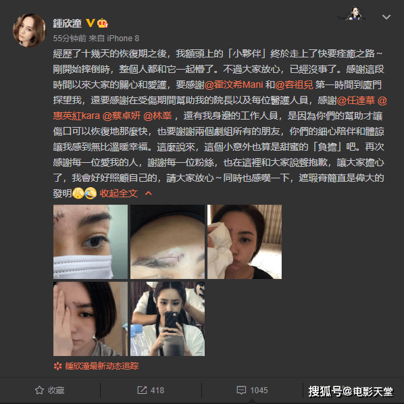
Task: Open the @霍汶希Mani mention link
Action: coord(234,84)
